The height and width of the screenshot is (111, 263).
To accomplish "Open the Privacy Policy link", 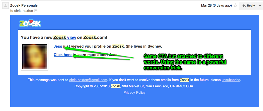I will coord(134,92).
